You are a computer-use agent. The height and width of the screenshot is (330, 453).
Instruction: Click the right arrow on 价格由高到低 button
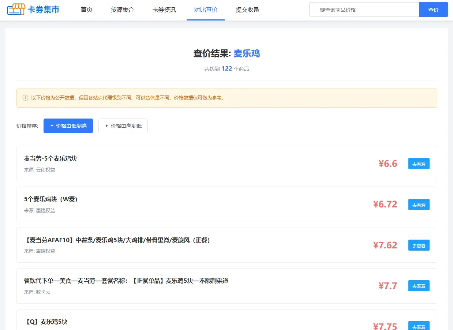[105, 125]
